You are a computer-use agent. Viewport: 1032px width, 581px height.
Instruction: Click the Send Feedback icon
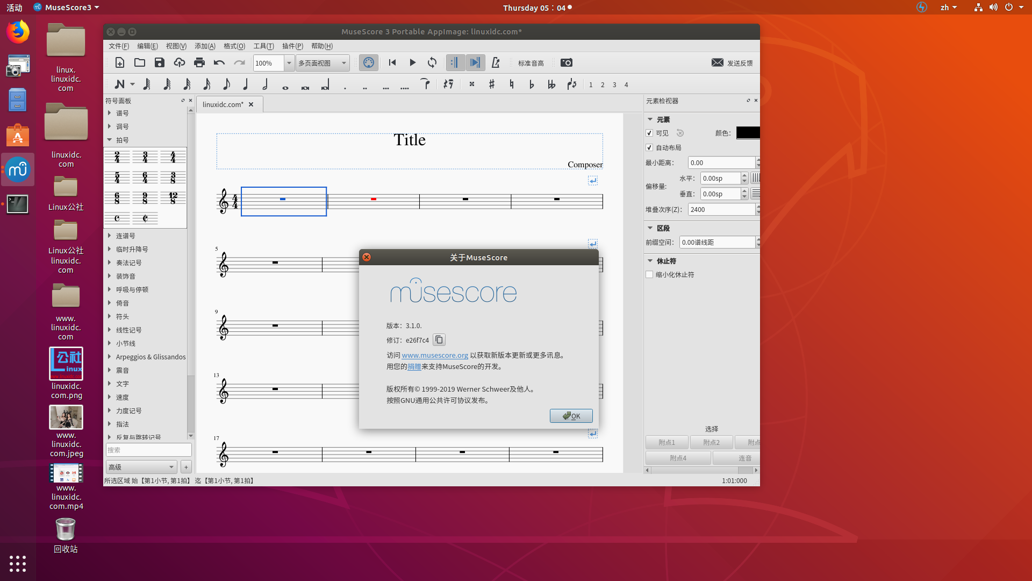point(718,62)
